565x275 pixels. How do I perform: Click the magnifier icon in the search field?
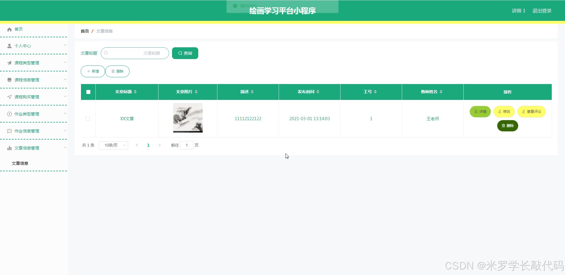coord(106,53)
